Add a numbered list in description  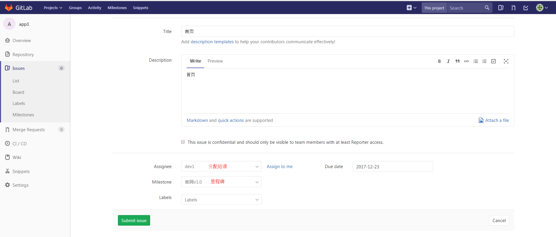pos(485,61)
